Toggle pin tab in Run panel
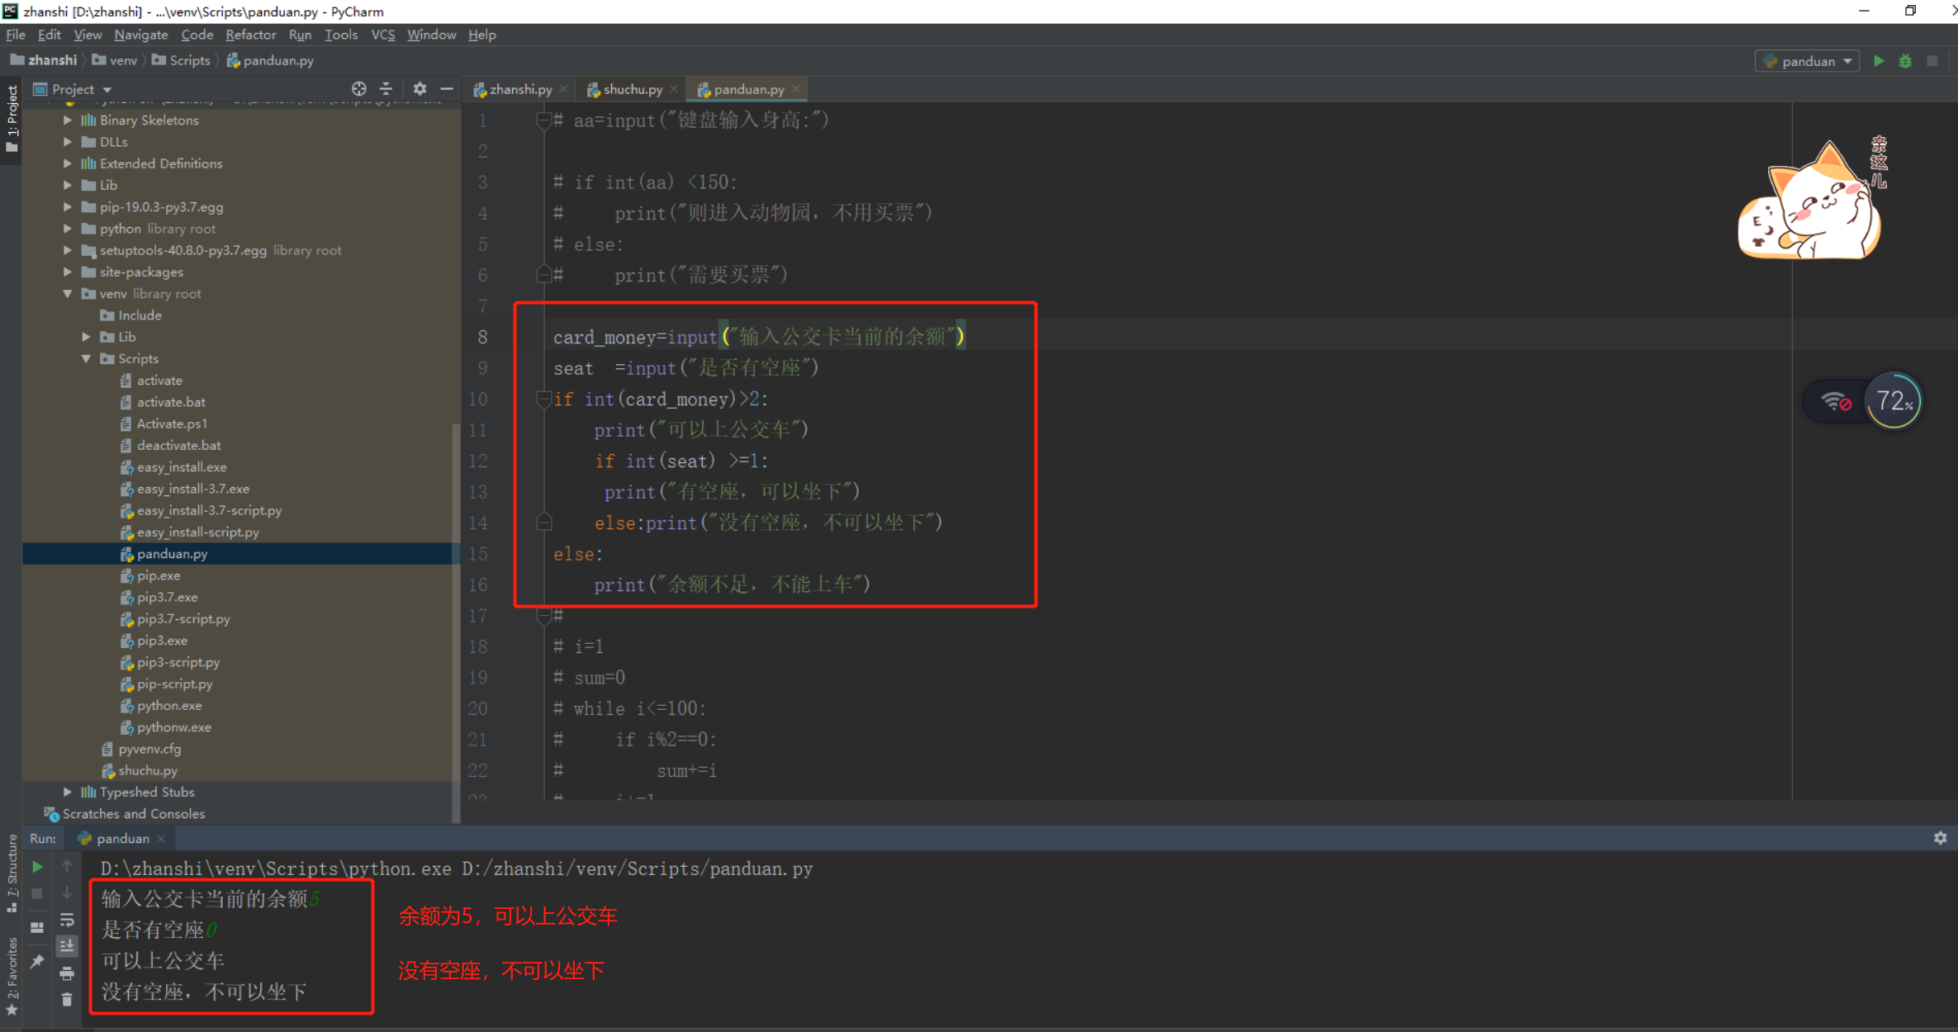 click(37, 961)
